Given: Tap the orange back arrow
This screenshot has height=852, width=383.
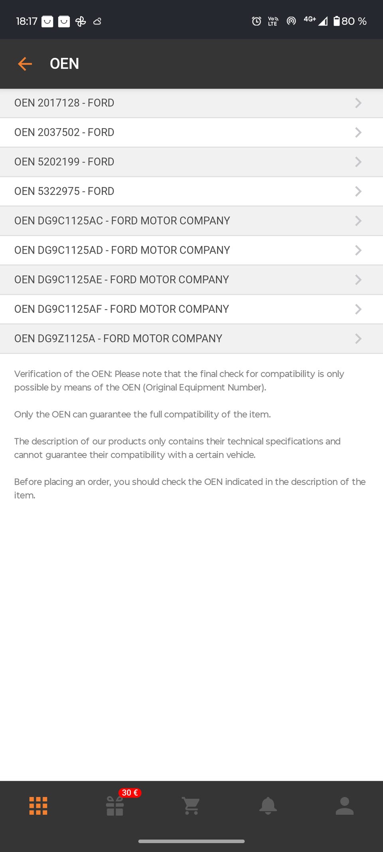Looking at the screenshot, I should click(25, 64).
